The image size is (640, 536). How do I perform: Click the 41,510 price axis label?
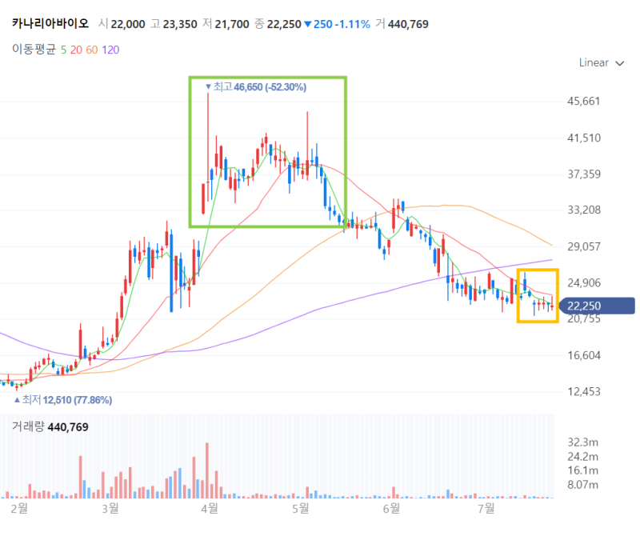click(x=584, y=138)
